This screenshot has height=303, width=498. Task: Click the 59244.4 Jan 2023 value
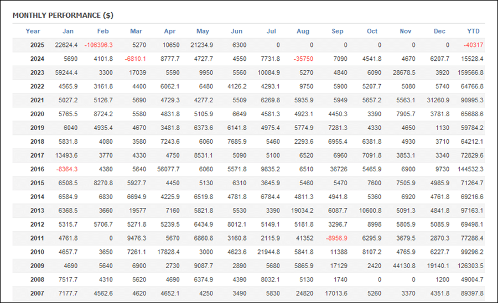point(66,72)
